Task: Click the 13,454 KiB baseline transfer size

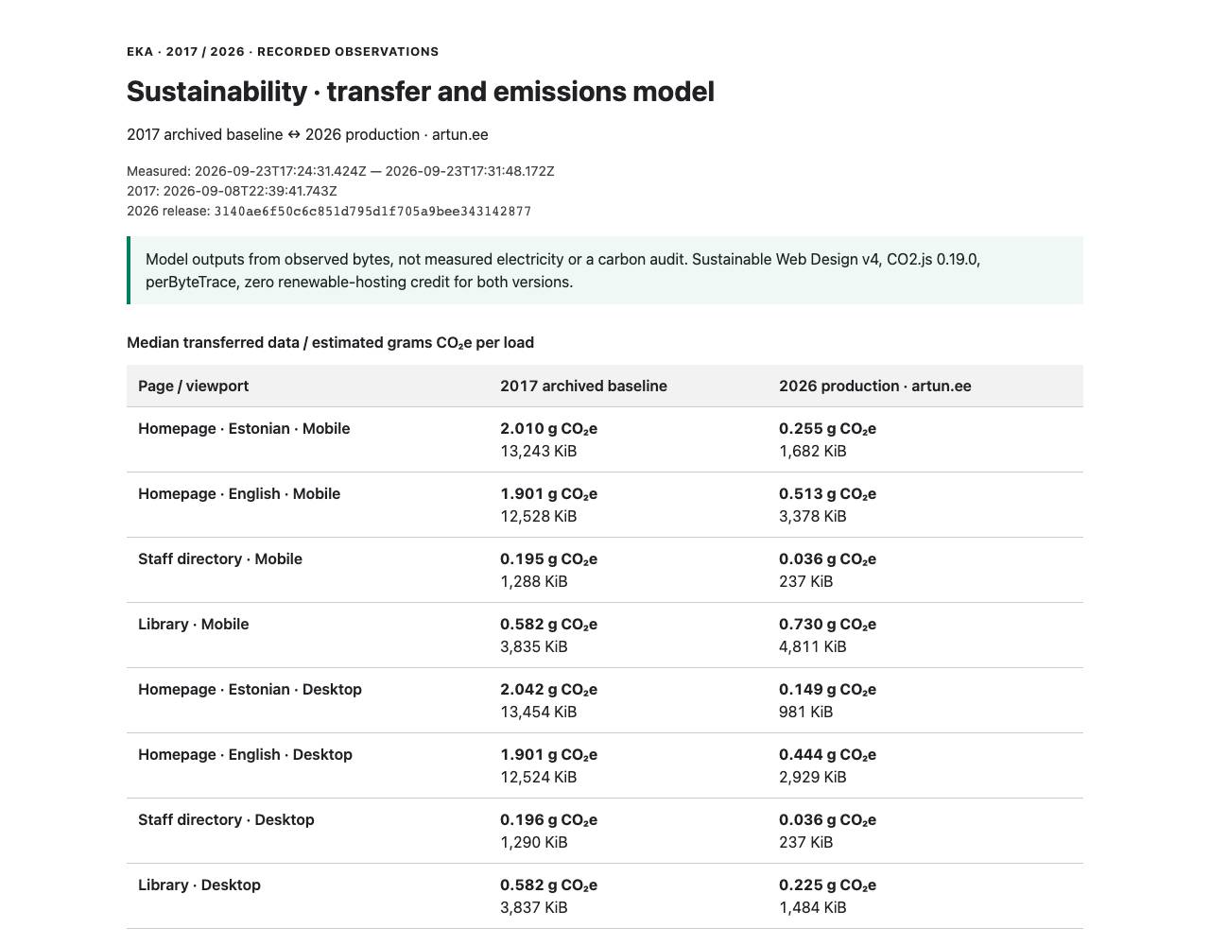Action: [x=538, y=712]
